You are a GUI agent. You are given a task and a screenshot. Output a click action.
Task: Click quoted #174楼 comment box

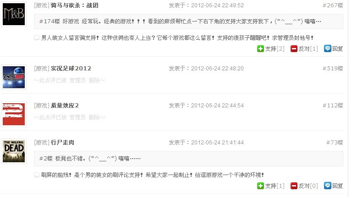(188, 21)
